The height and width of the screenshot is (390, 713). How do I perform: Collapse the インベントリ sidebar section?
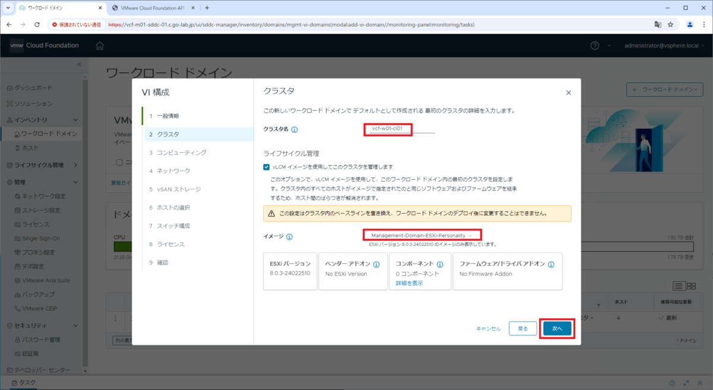coord(75,120)
